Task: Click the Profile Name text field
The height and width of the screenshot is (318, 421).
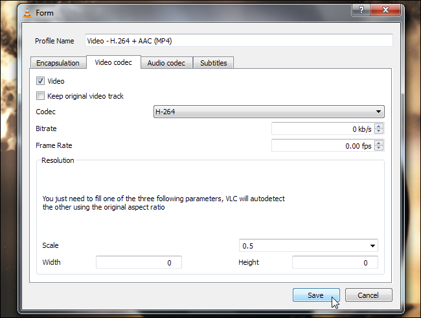Action: point(239,41)
